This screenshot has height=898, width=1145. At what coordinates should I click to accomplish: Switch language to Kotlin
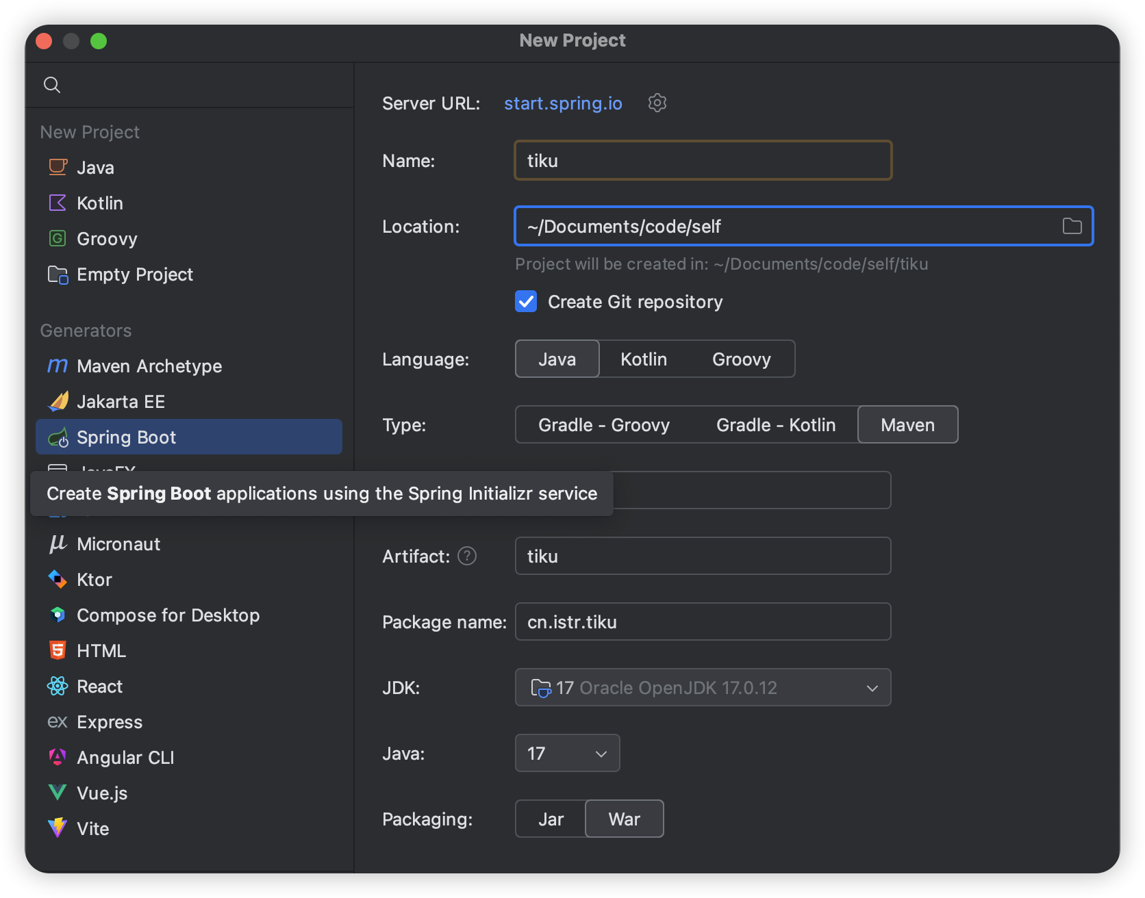(643, 359)
